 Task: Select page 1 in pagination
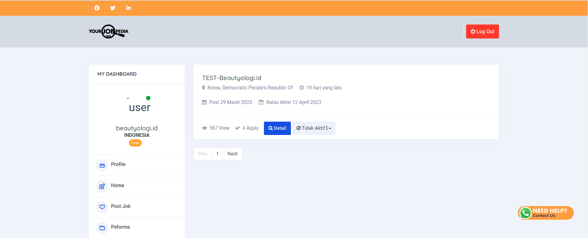click(217, 154)
